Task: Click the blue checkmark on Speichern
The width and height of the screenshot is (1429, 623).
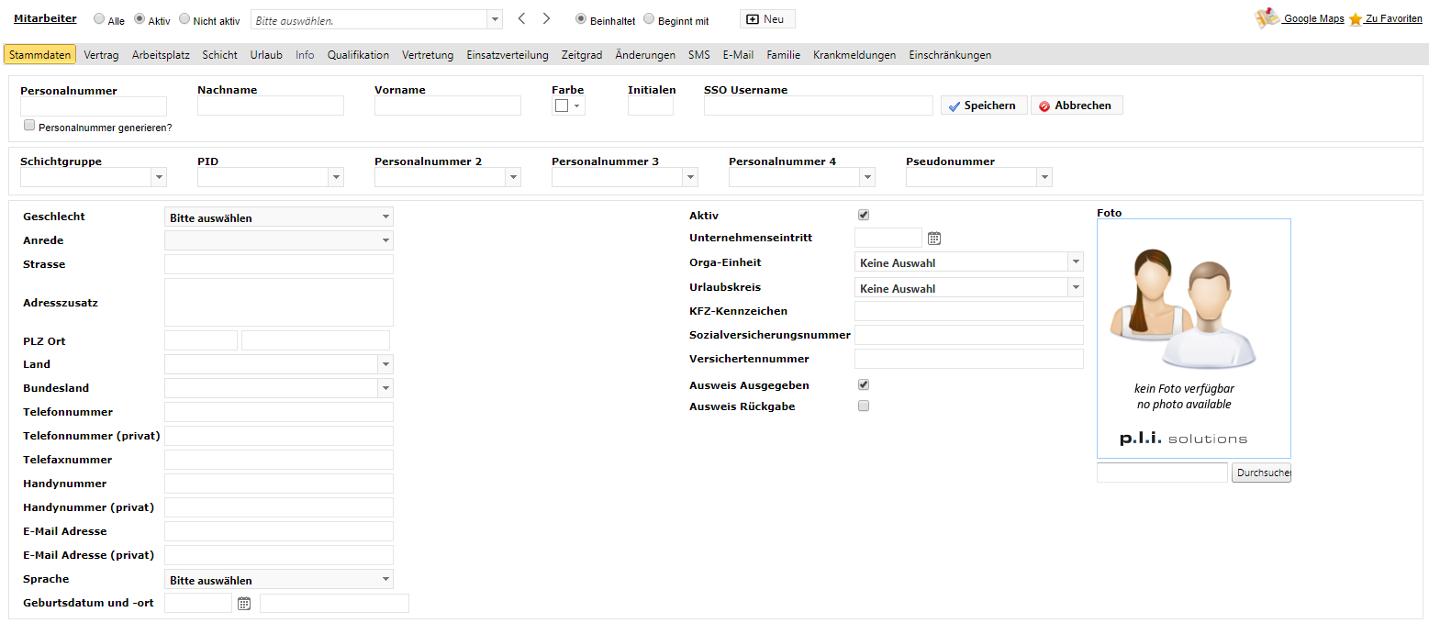Action: [955, 106]
